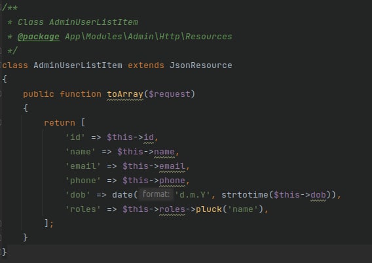The image size is (372, 263).
Task: Click the 'roles' array key string
Action: (83, 209)
